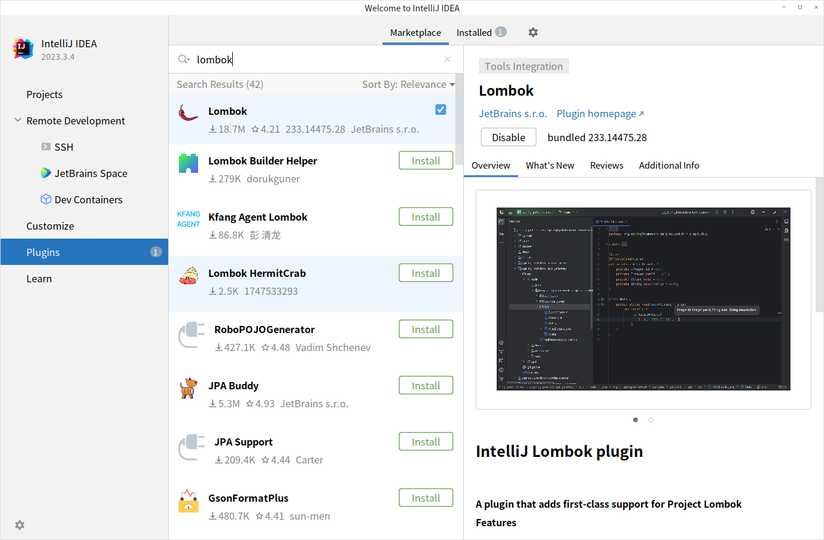
Task: Install RoboPOJOGenerator plugin
Action: tap(426, 329)
